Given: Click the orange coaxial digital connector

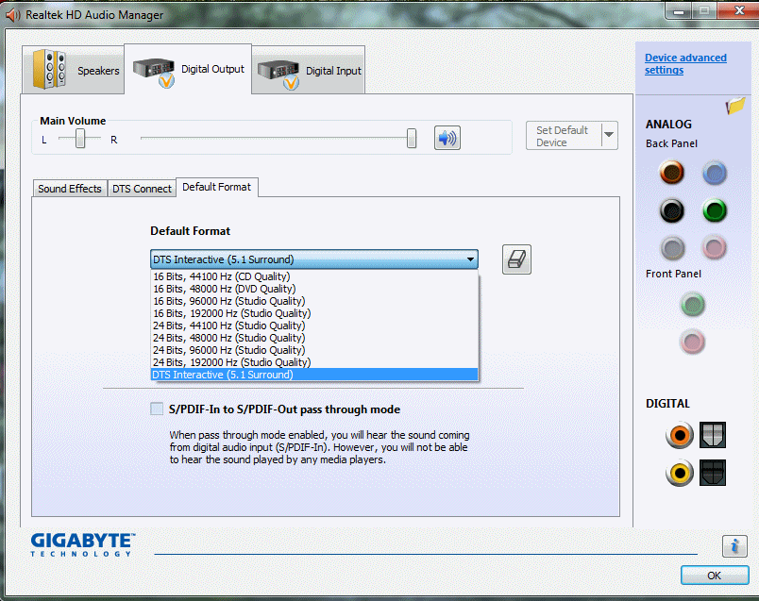Looking at the screenshot, I should 680,435.
